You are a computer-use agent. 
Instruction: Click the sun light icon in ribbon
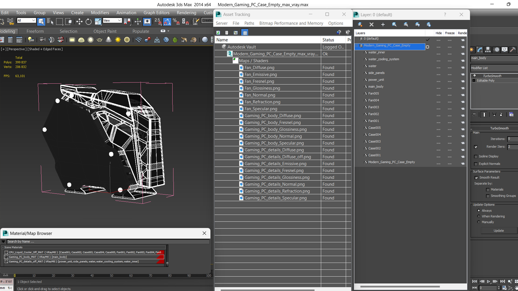click(118, 40)
